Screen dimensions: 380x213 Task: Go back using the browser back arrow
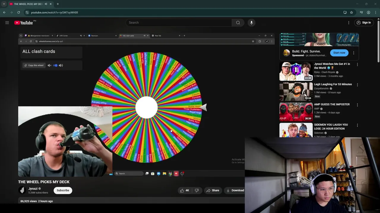click(4, 12)
